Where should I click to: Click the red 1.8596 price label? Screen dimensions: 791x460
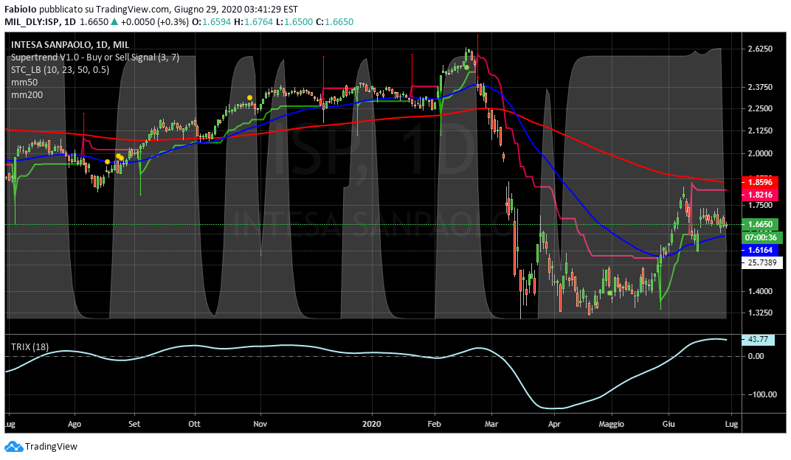click(760, 182)
